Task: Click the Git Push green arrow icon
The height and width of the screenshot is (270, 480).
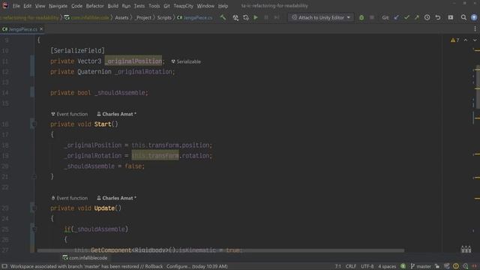Action: point(417,17)
